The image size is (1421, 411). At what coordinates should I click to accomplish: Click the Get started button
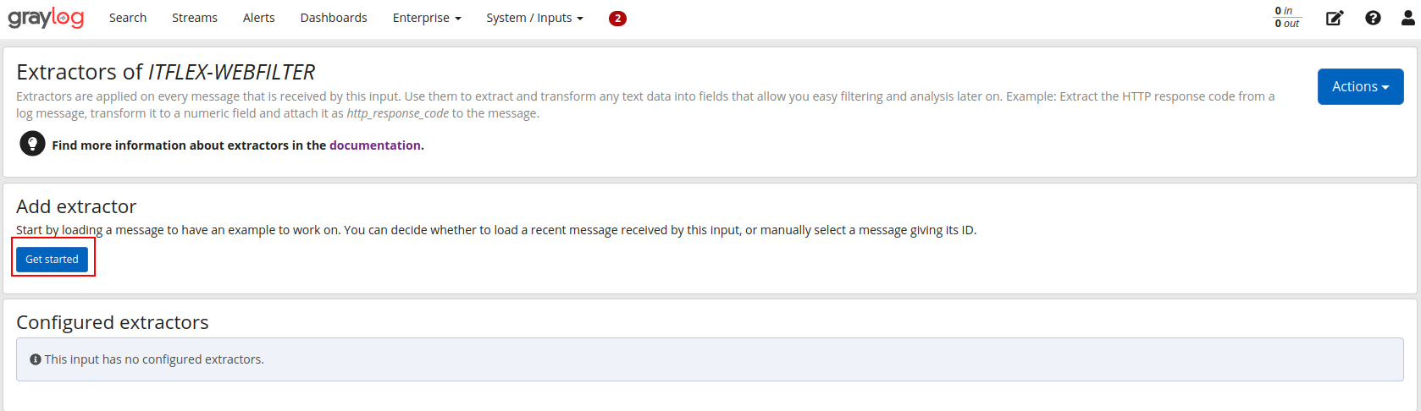pos(52,259)
